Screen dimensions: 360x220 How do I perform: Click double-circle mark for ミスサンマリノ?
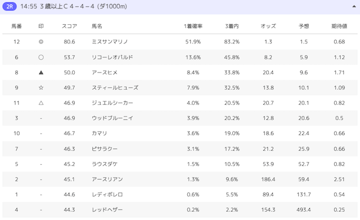click(x=41, y=42)
